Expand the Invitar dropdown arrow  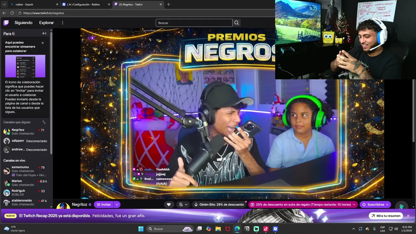pos(117,204)
